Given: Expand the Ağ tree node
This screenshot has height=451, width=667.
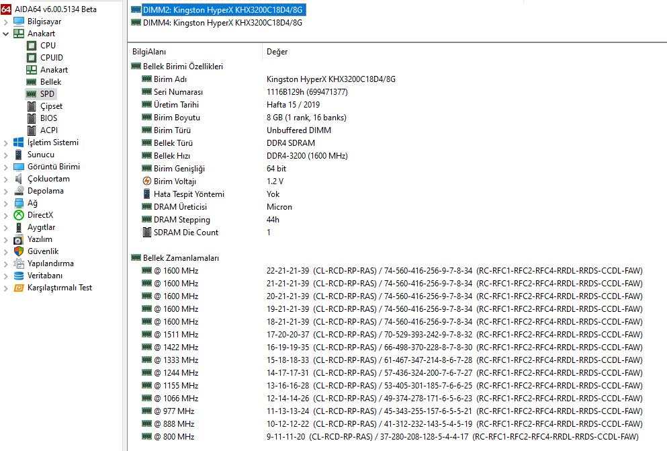Looking at the screenshot, I should click(6, 204).
